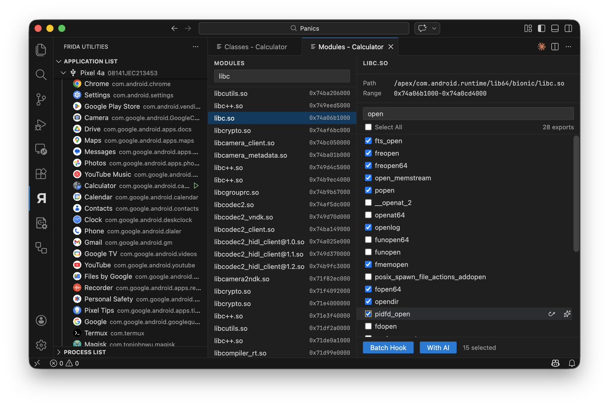Click the AI sparkle icon on pidfd_open row
Viewport: 609px width, 407px height.
pos(567,314)
